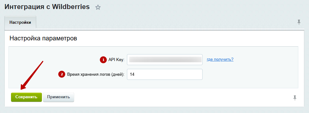Focus the log retention days field

click(x=165, y=74)
